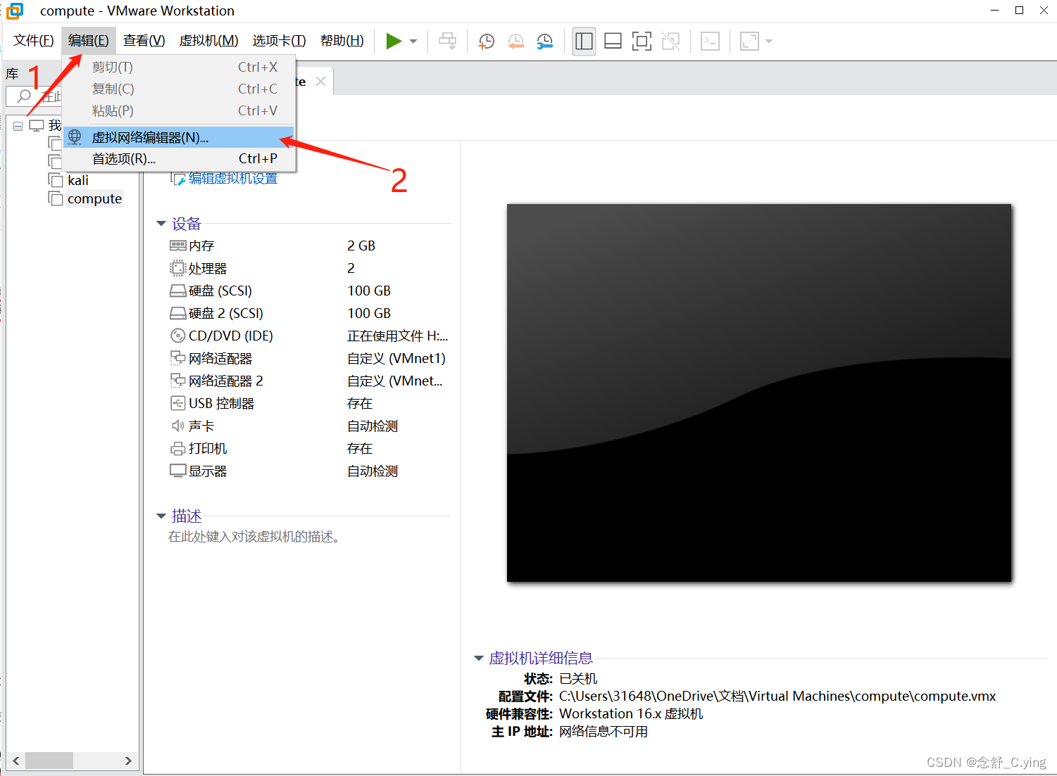The width and height of the screenshot is (1057, 776).
Task: Collapse the 设备 section triangle
Action: click(161, 224)
